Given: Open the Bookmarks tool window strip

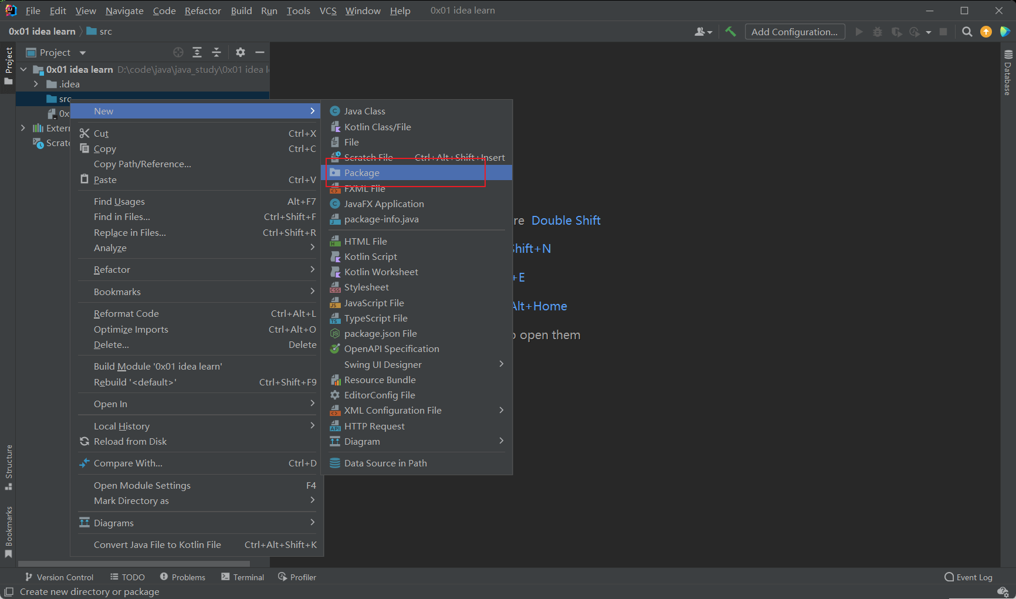Looking at the screenshot, I should 8,532.
